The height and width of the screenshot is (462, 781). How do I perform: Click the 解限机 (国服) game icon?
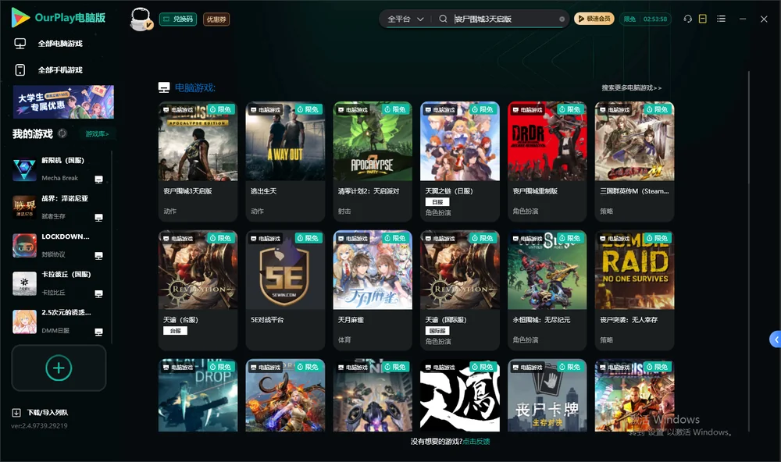pyautogui.click(x=24, y=169)
